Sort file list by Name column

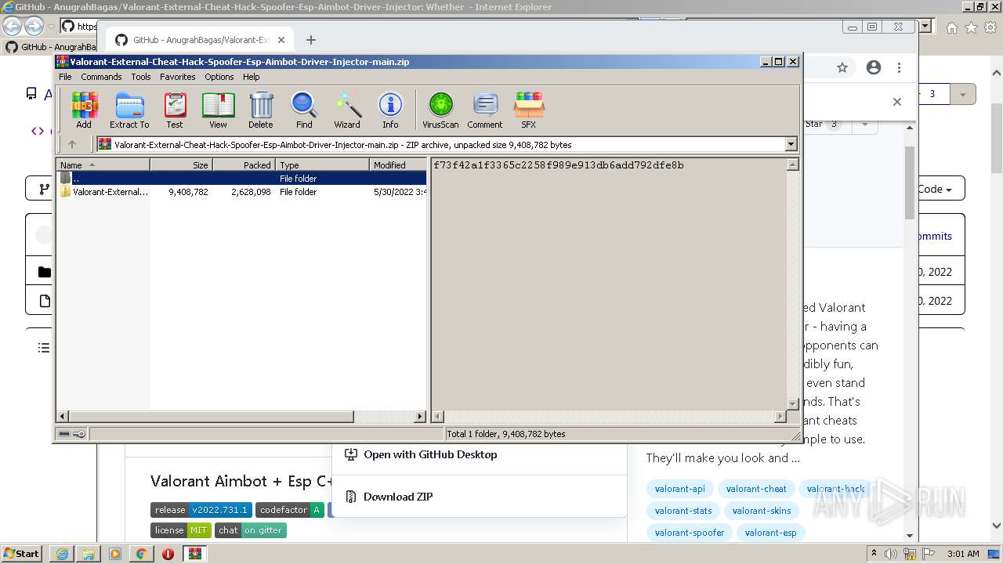(x=103, y=164)
